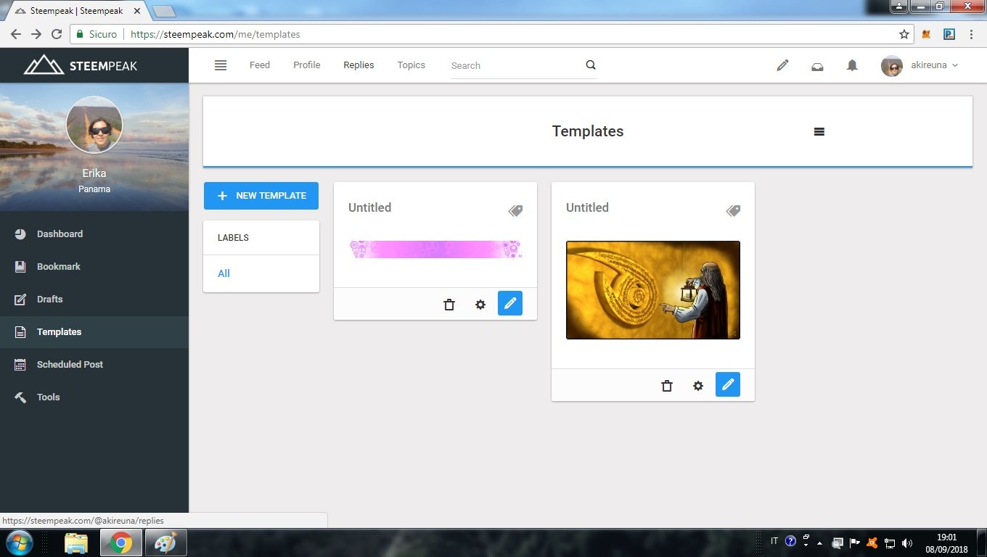Click the NEW TEMPLATE button
Image resolution: width=987 pixels, height=557 pixels.
[x=261, y=196]
